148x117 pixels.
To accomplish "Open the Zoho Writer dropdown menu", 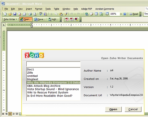I will point(10,19).
